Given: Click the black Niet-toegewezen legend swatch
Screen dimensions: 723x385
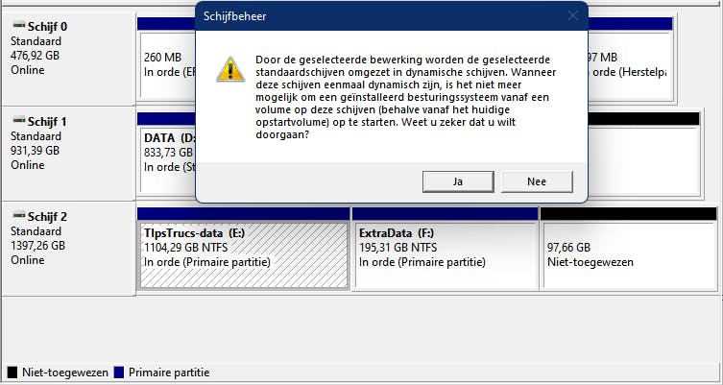Looking at the screenshot, I should [x=12, y=372].
